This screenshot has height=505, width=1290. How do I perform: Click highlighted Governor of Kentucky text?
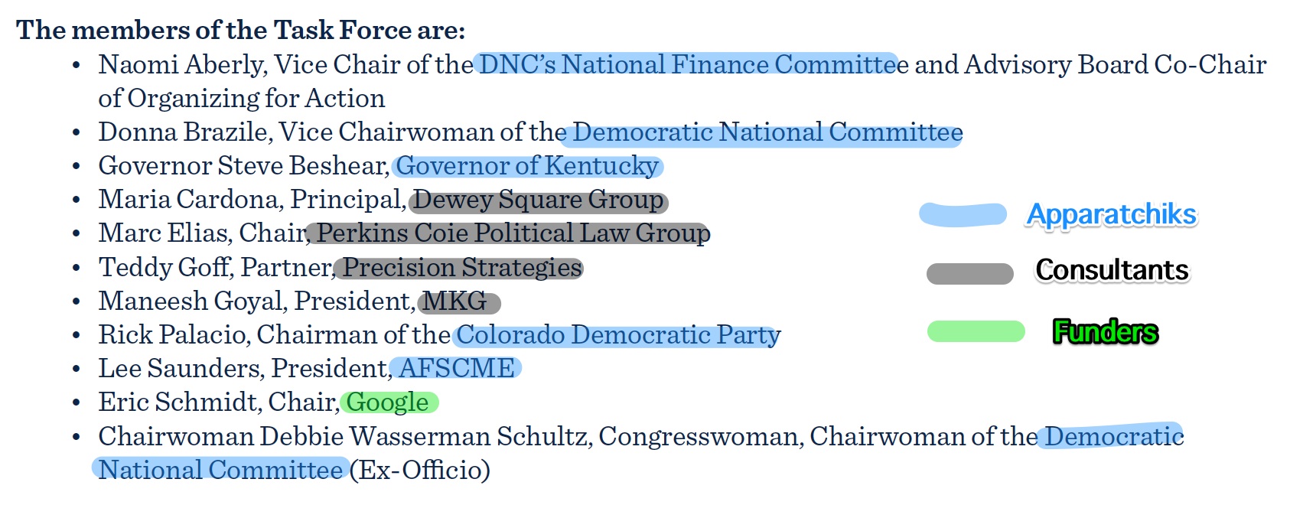pos(527,166)
